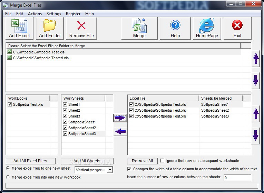Screen dimensions: 264x193
Task: Move file up with top up arrow
Action: tap(256, 59)
